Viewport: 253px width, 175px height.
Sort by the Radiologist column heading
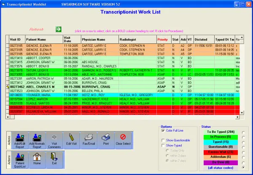137,39
